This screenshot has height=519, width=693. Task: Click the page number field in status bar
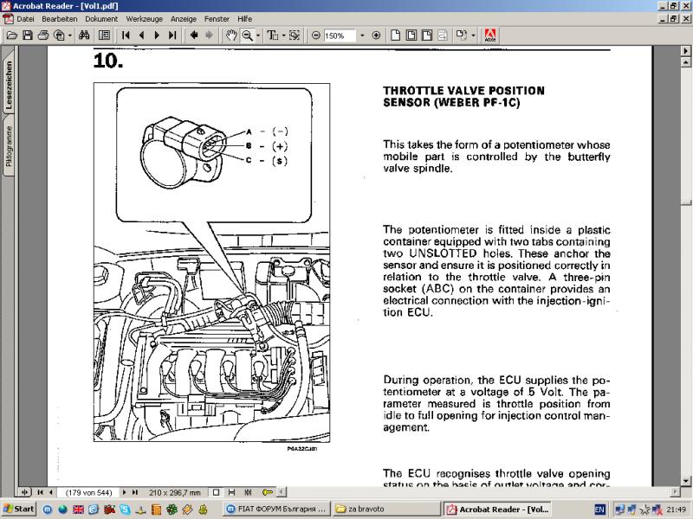88,492
